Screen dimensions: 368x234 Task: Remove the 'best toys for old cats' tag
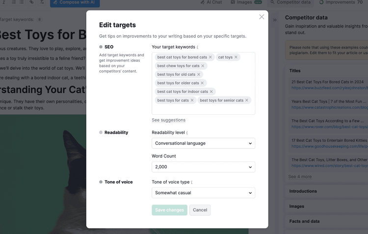pos(199,75)
